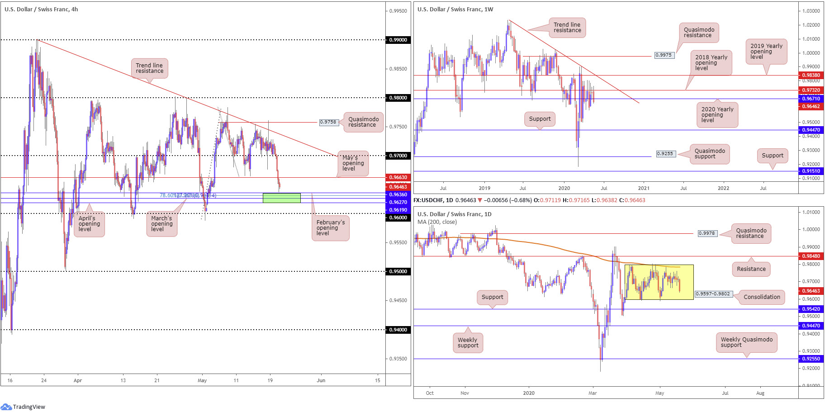Viewport: 825px width, 412px height.
Task: Select the weekly chart title ending 1W
Action: coord(455,9)
